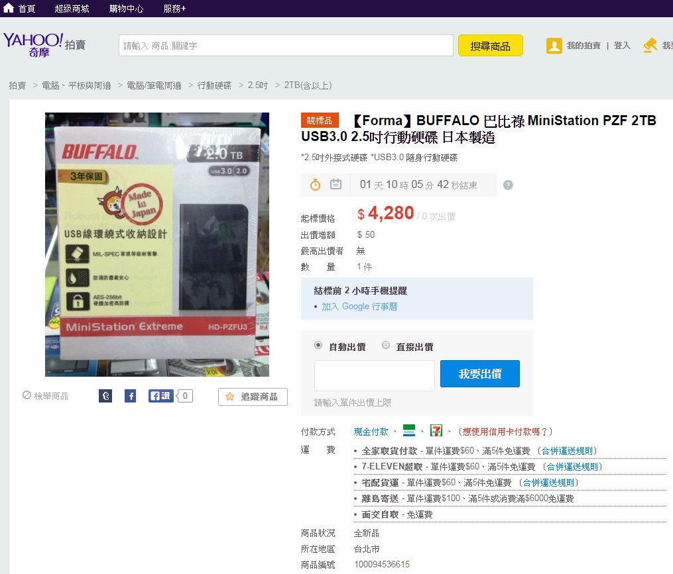Open the Yahoo 奇摩 拍賣 logo

click(x=44, y=45)
